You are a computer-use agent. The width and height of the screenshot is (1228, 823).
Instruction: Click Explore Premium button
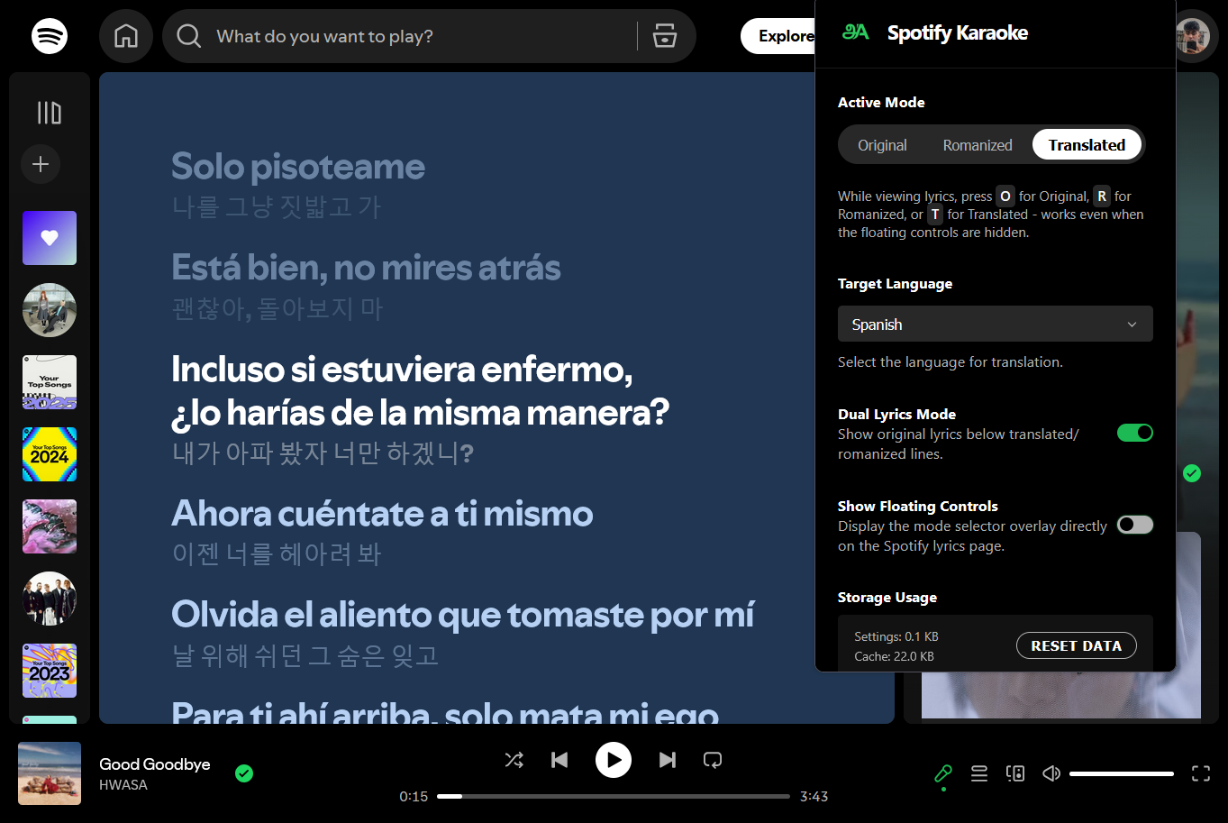point(778,36)
